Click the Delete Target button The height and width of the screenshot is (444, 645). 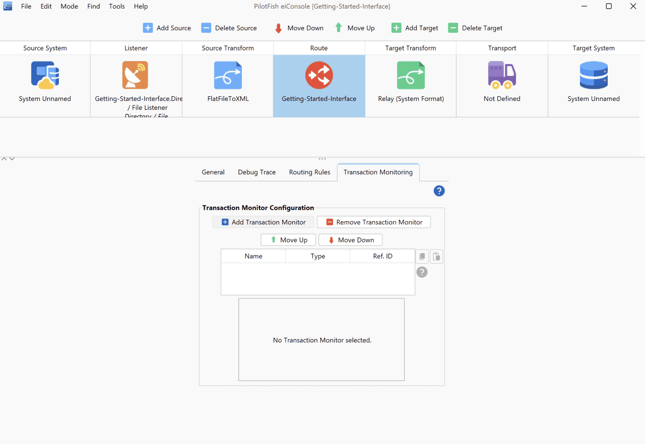coord(475,28)
